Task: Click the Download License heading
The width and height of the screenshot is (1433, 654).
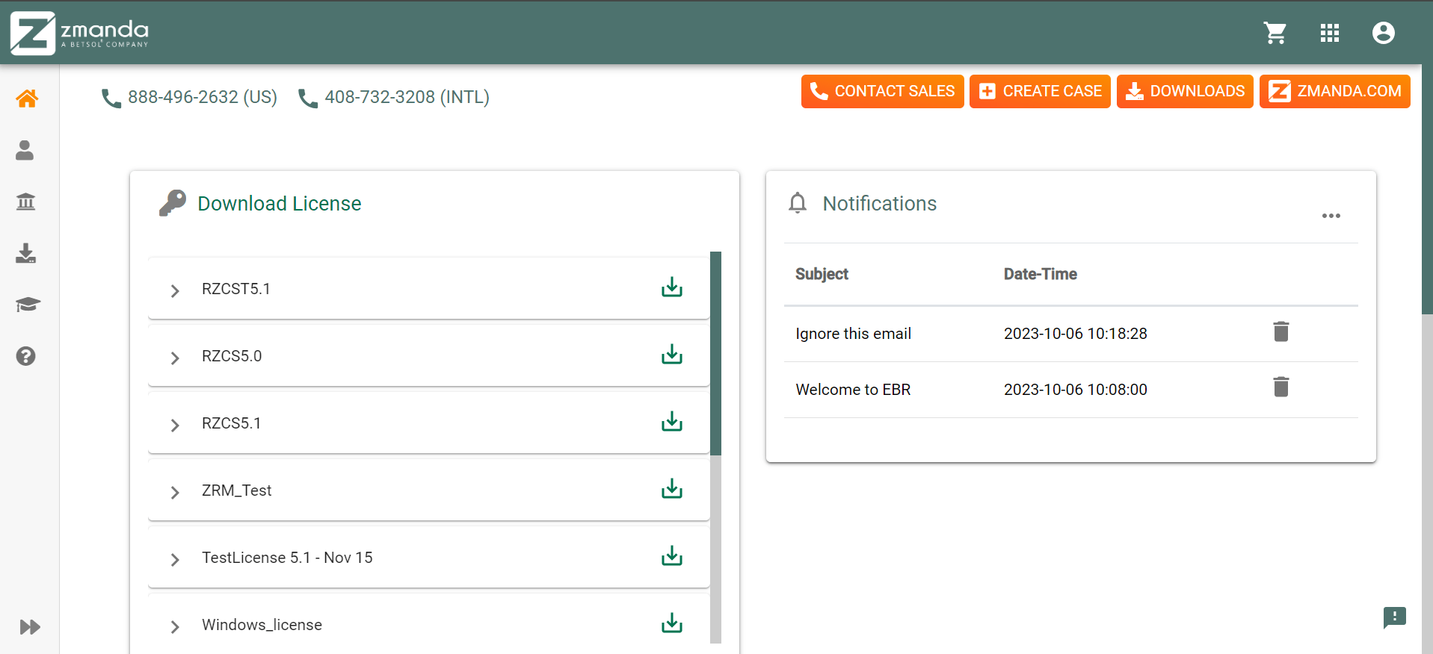Action: coord(279,204)
